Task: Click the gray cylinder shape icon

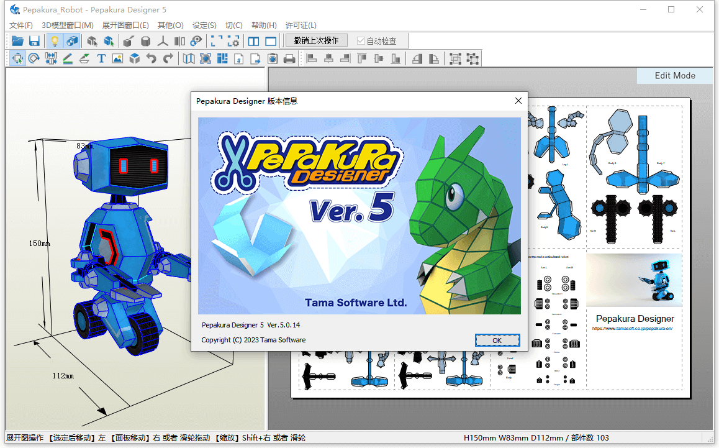Action: (x=145, y=41)
